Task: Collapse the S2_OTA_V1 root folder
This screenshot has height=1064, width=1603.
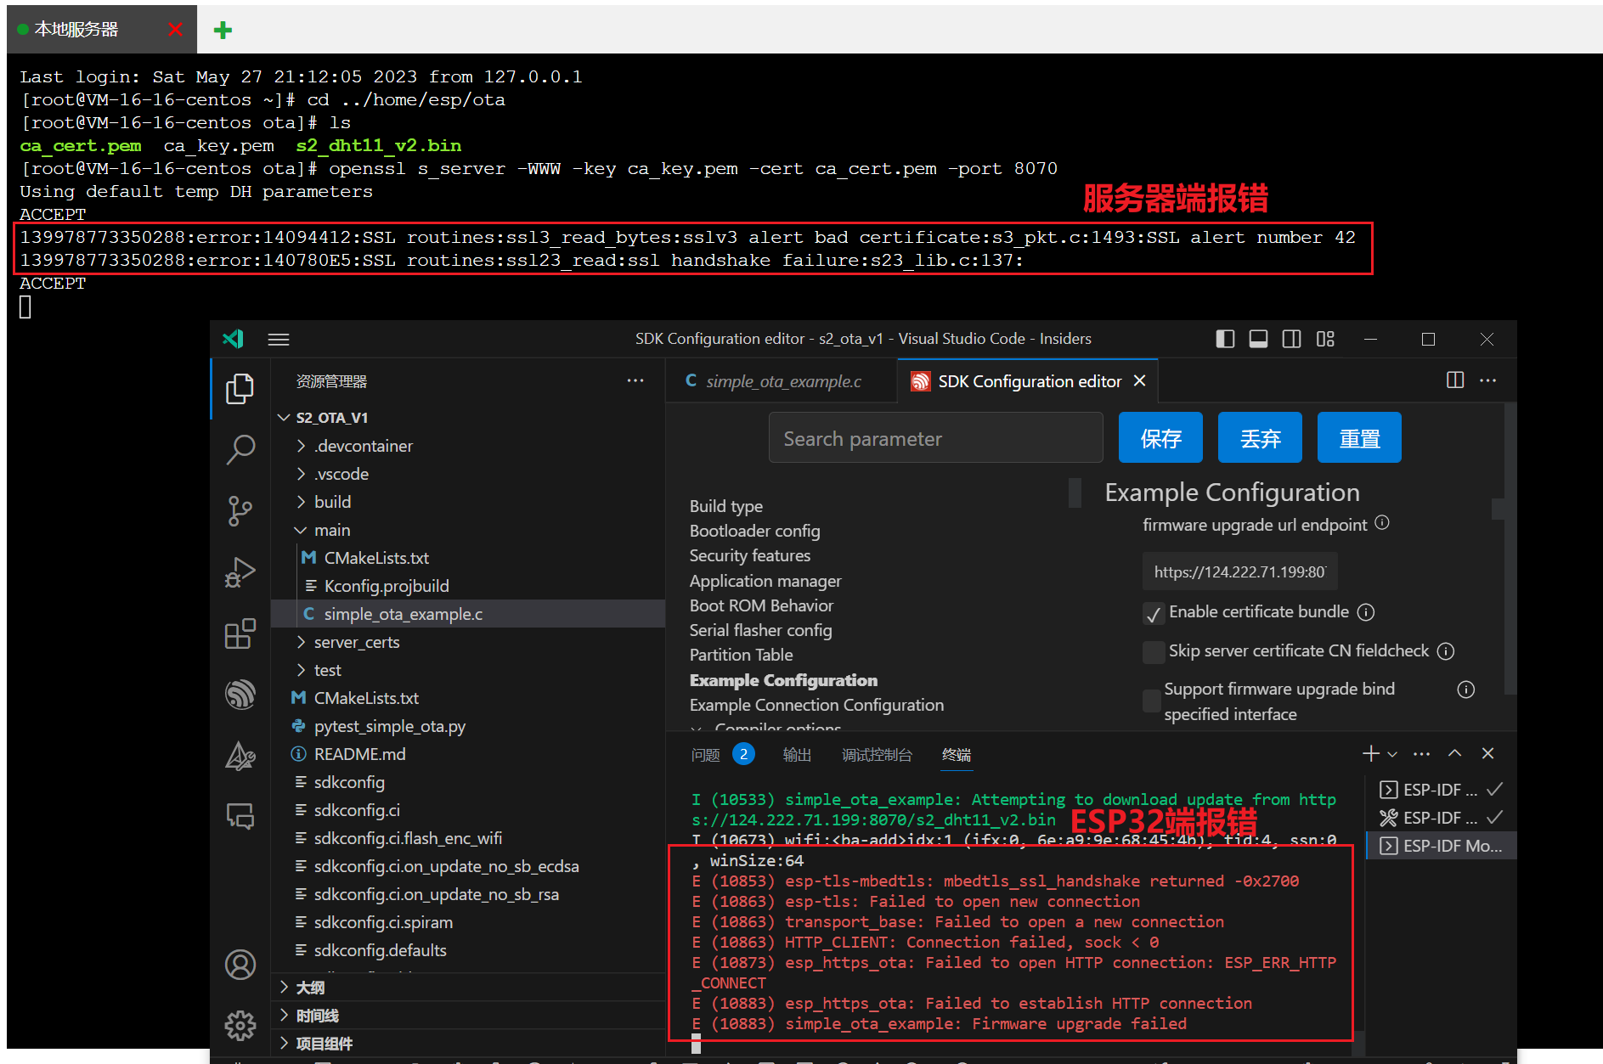Action: click(x=285, y=417)
